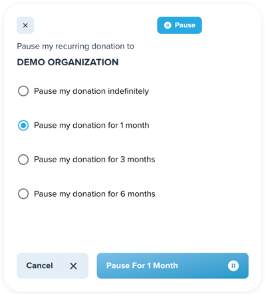266x294 pixels.
Task: Click the blue dot inside the selected 1 month radio
Action: click(23, 125)
